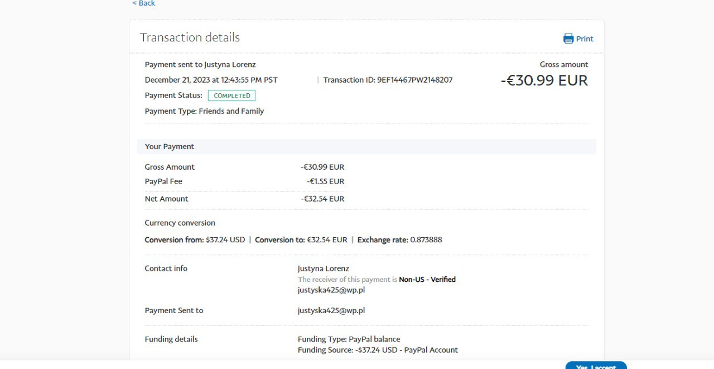714x369 pixels.
Task: Click the exchange rate value 0.873888
Action: coord(426,240)
